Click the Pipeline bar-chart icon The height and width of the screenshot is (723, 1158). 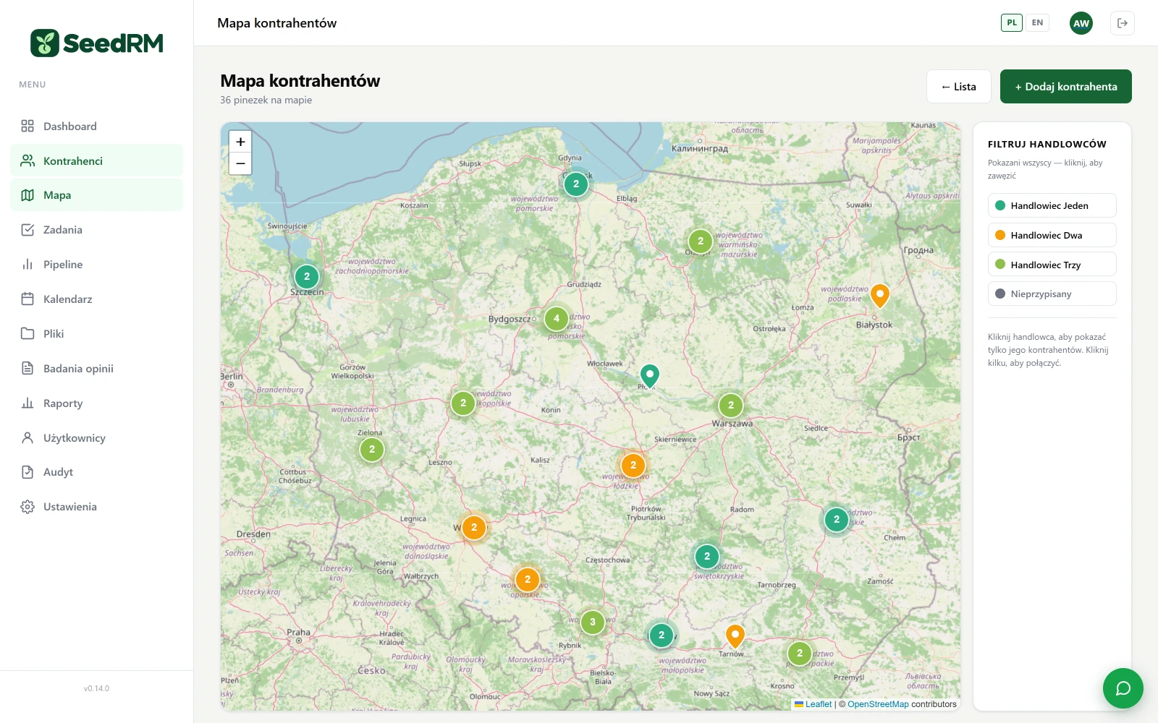coord(28,265)
